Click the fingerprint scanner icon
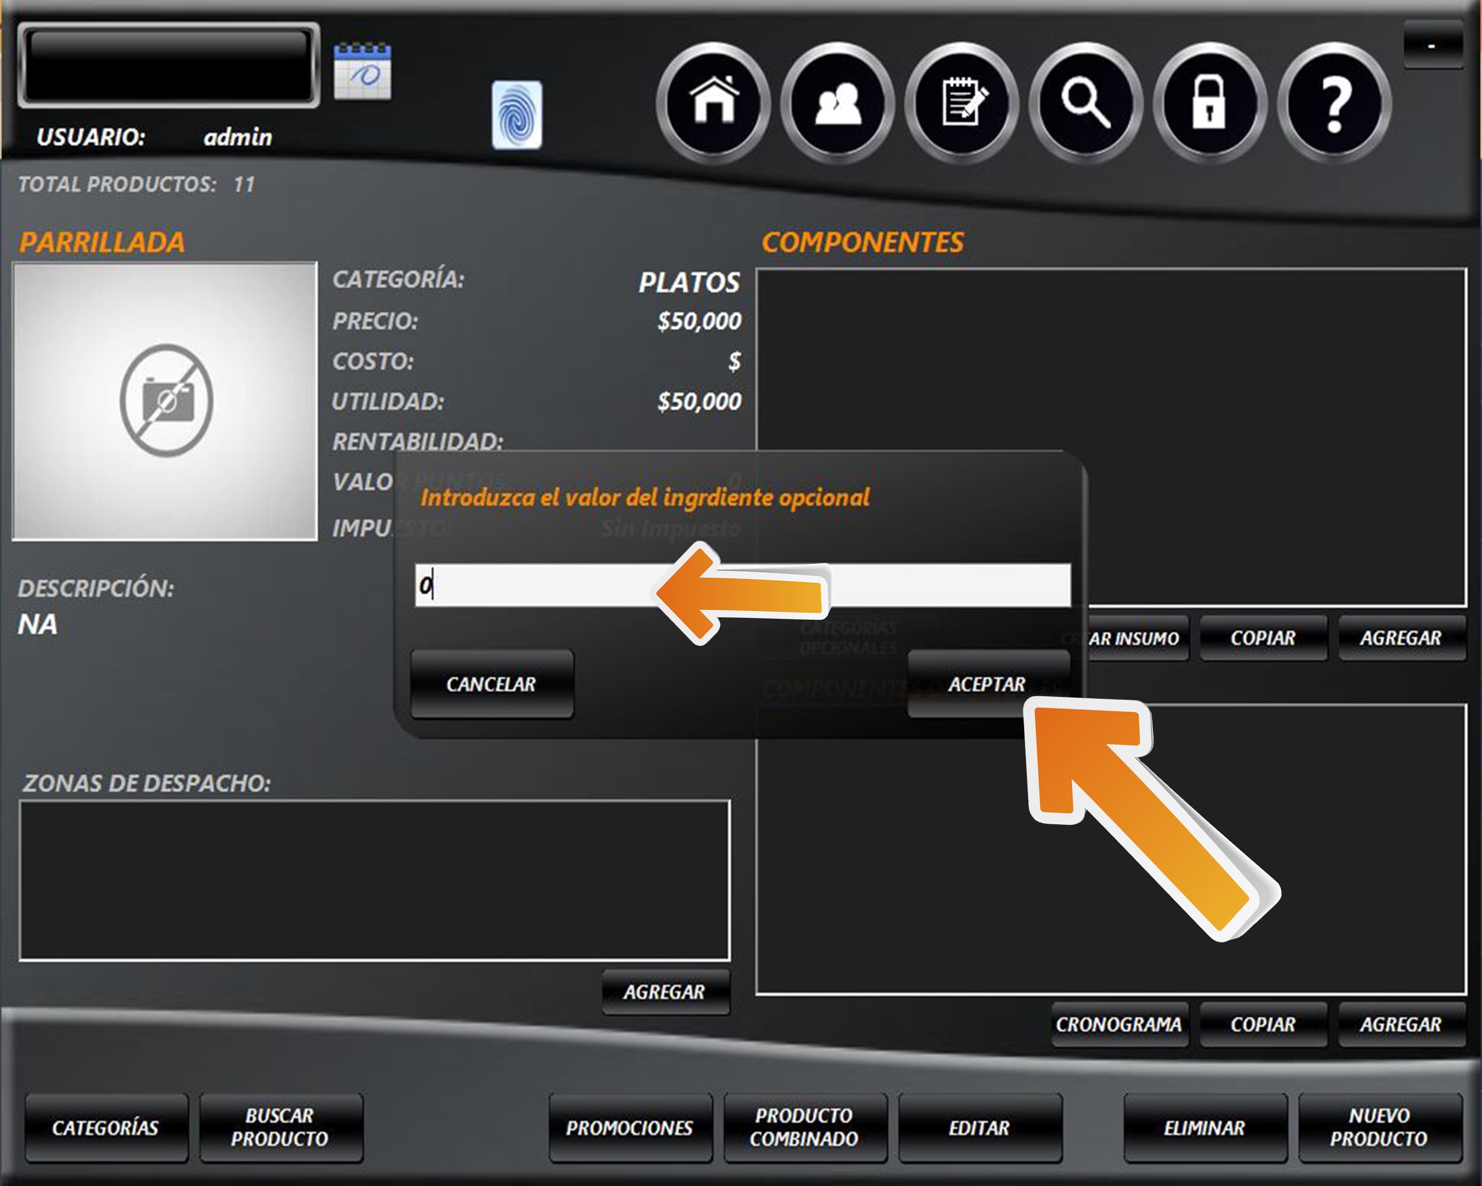Image resolution: width=1482 pixels, height=1186 pixels. (517, 115)
